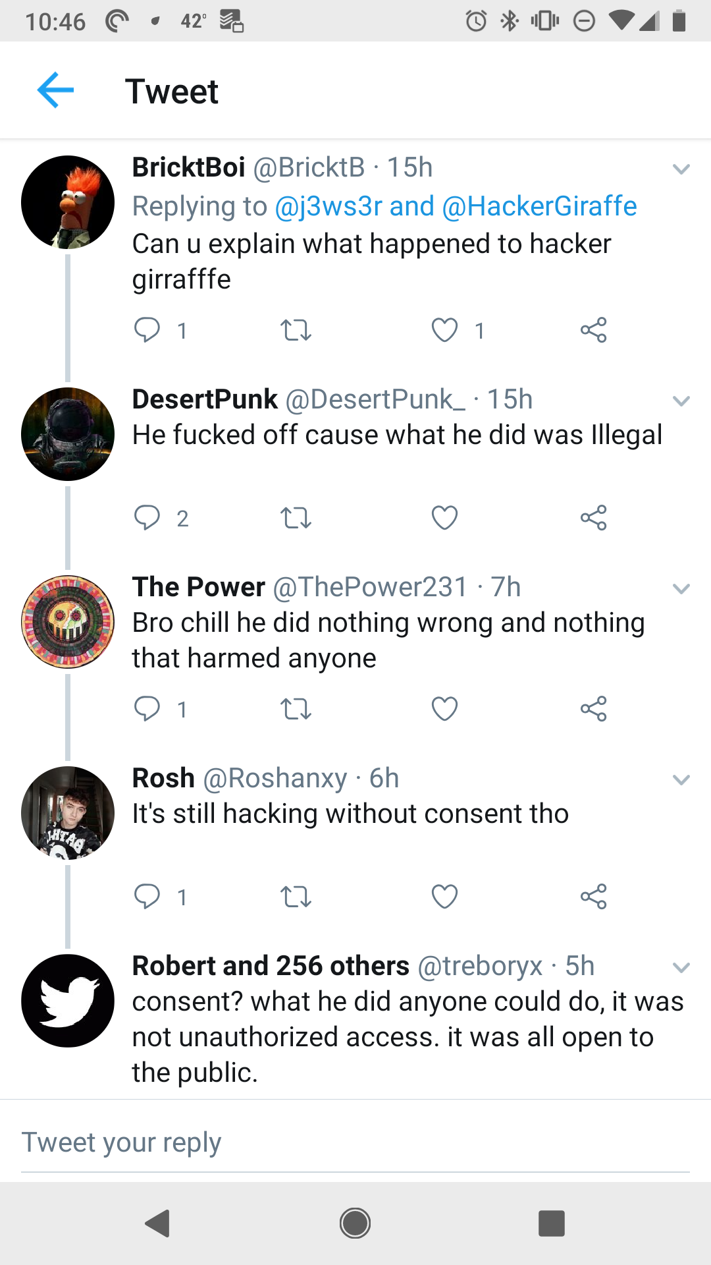
Task: View Rosh's profile picture
Action: [x=68, y=813]
